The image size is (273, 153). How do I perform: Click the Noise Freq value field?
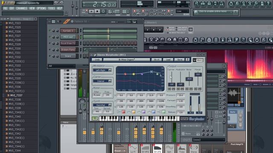coord(107,95)
